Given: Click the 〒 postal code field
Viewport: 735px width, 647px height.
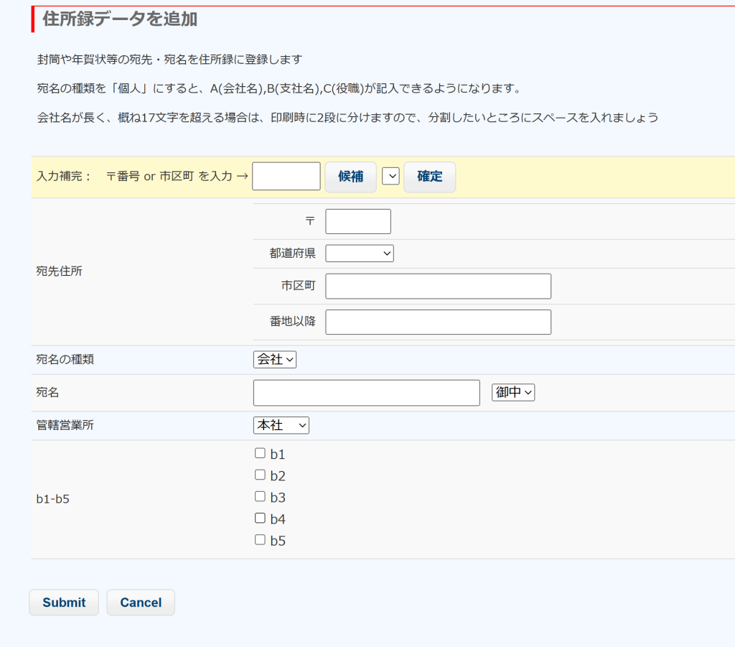Looking at the screenshot, I should pyautogui.click(x=357, y=221).
